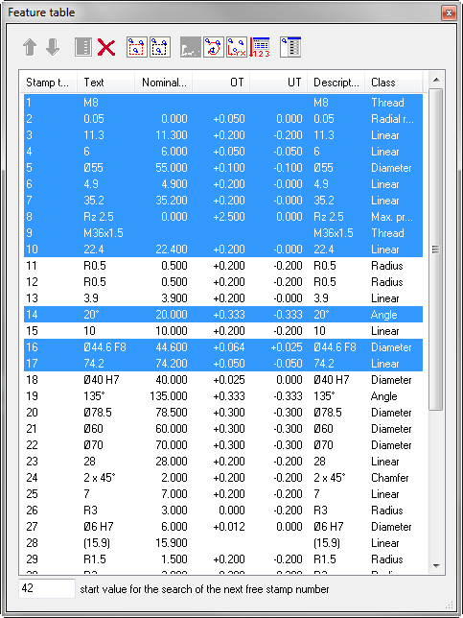Select row 17 with text 74.2

tap(223, 364)
